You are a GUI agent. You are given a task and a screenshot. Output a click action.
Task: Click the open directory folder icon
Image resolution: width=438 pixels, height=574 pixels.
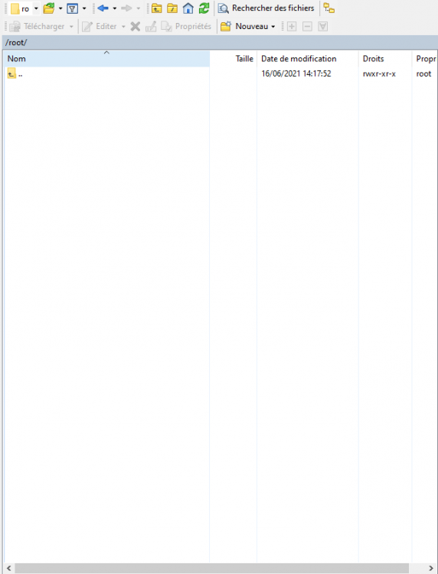49,8
